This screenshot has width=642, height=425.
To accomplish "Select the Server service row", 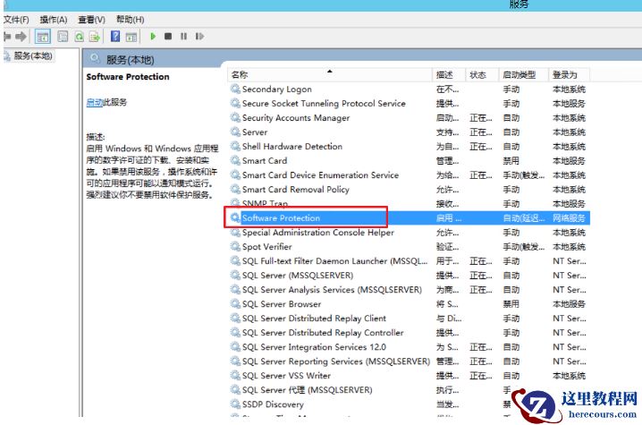I will pos(410,132).
